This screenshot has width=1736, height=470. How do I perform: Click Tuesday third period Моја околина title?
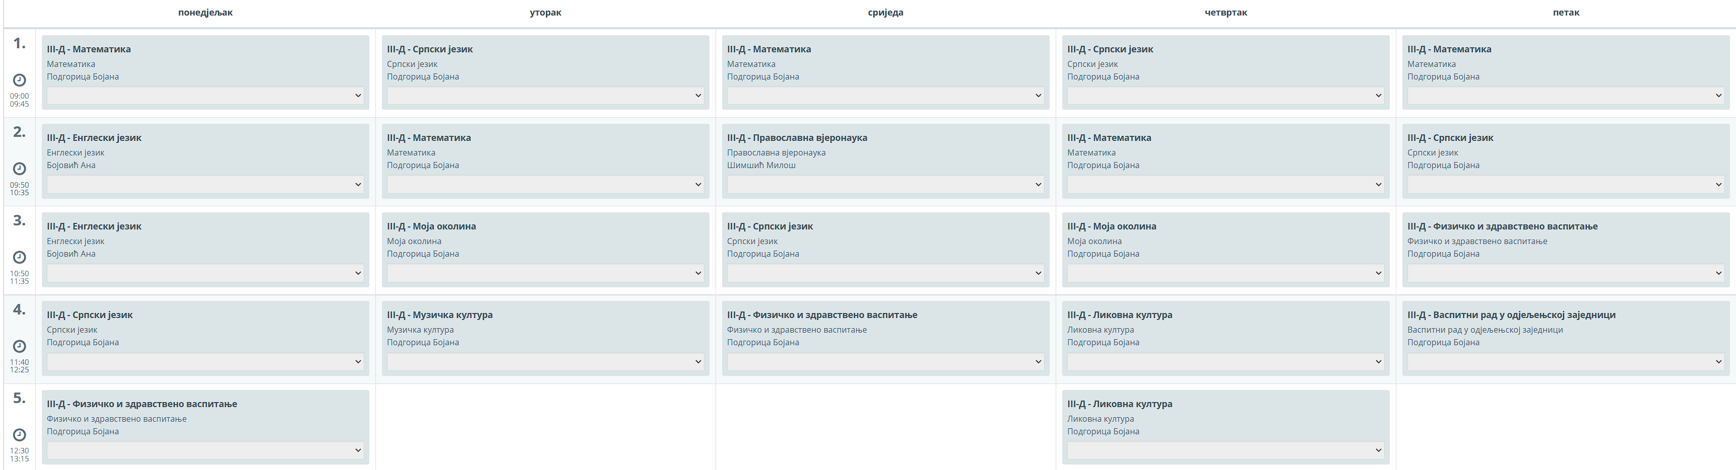(x=431, y=226)
